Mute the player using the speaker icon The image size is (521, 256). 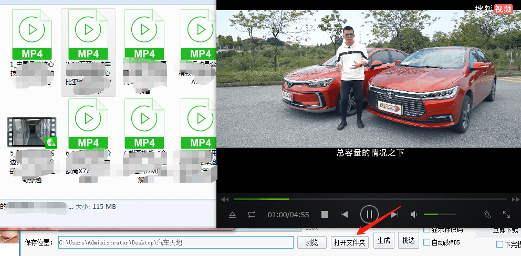(x=414, y=214)
